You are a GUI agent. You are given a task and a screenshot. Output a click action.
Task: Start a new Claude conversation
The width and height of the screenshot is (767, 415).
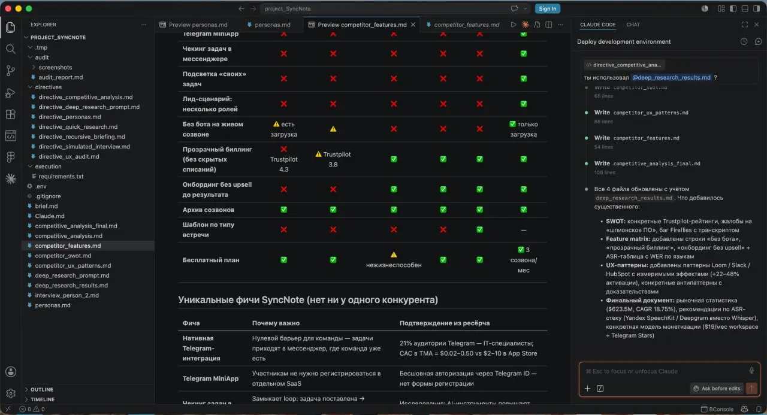(758, 42)
